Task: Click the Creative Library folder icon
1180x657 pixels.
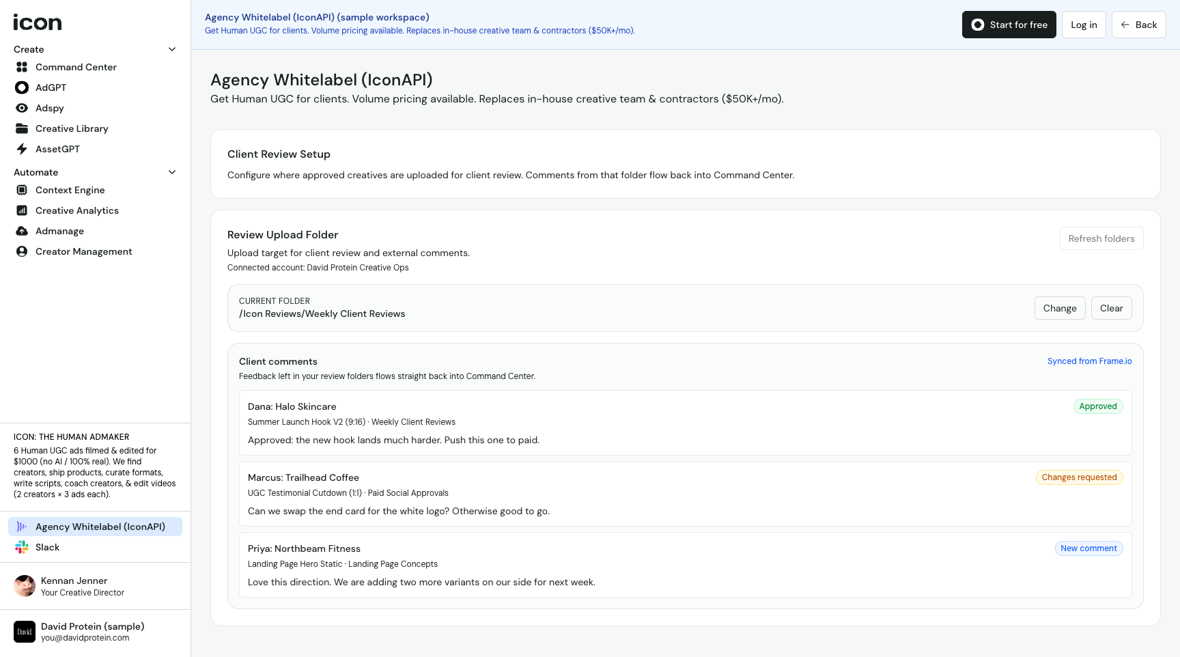Action: click(x=22, y=128)
